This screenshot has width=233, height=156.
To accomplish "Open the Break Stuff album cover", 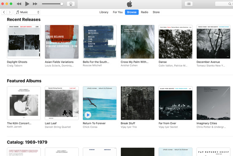I will tap(137, 103).
